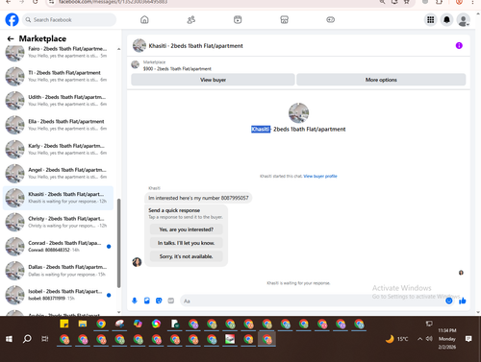The height and width of the screenshot is (362, 481).
Task: Open File Explorer from the taskbar
Action: click(x=83, y=324)
